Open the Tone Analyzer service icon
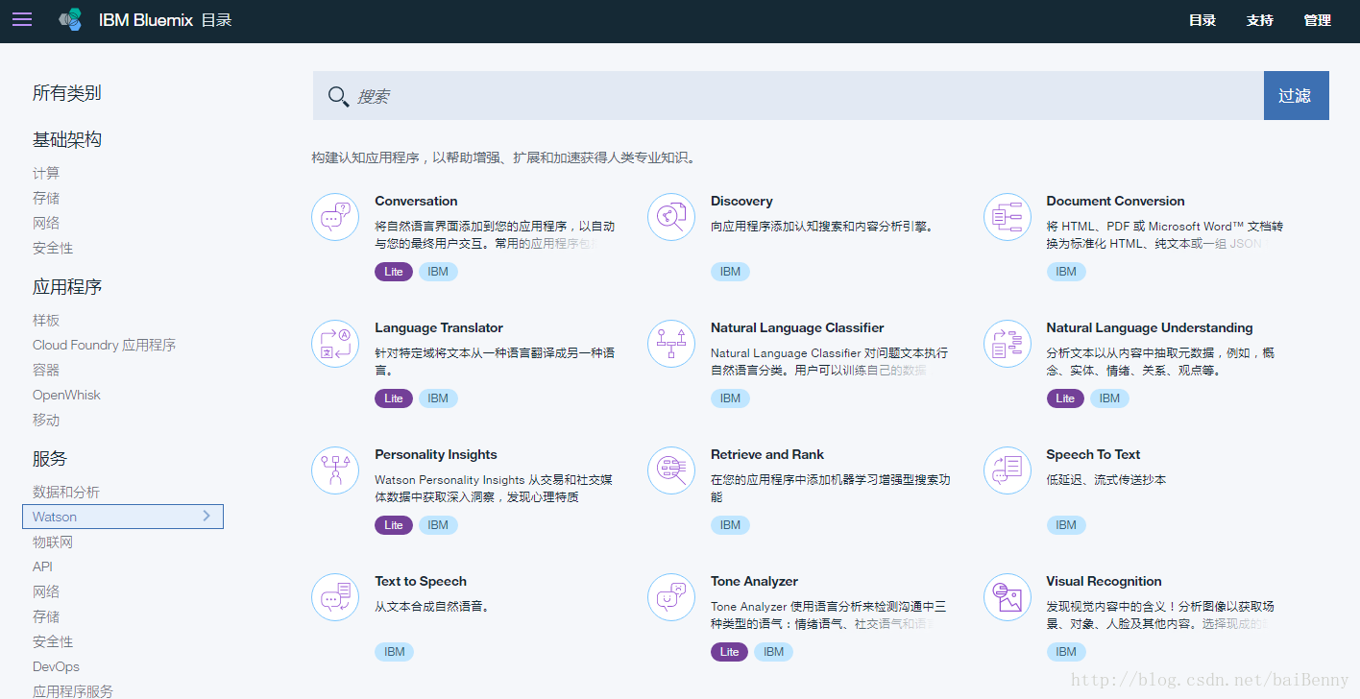Screen dimensions: 1360x699 click(671, 597)
